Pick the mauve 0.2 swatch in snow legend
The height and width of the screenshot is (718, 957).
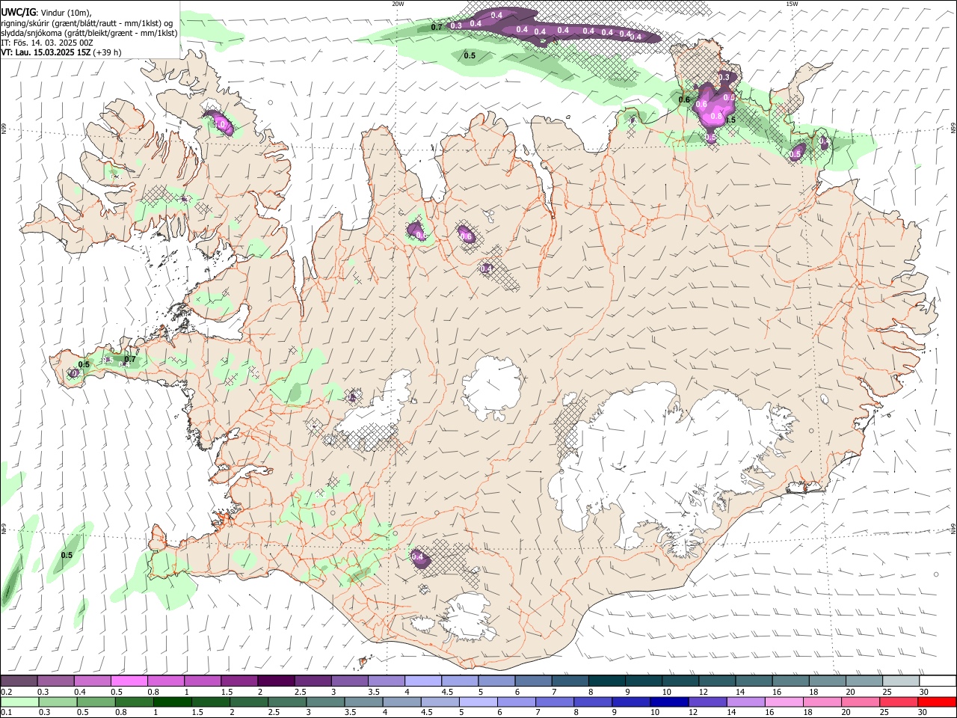point(19,681)
